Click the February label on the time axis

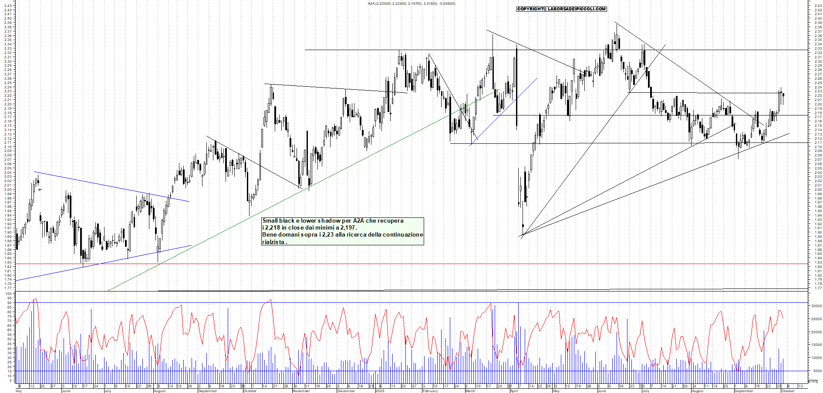click(x=430, y=391)
